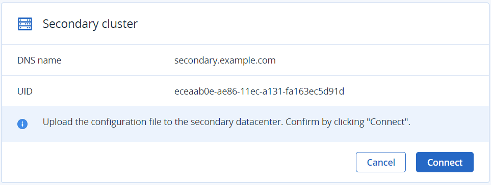Click "example.com" in the DNS name value
The width and height of the screenshot is (491, 185).
(247, 60)
